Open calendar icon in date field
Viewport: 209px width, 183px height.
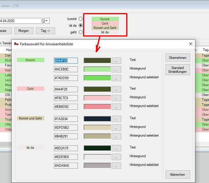[x=43, y=21]
